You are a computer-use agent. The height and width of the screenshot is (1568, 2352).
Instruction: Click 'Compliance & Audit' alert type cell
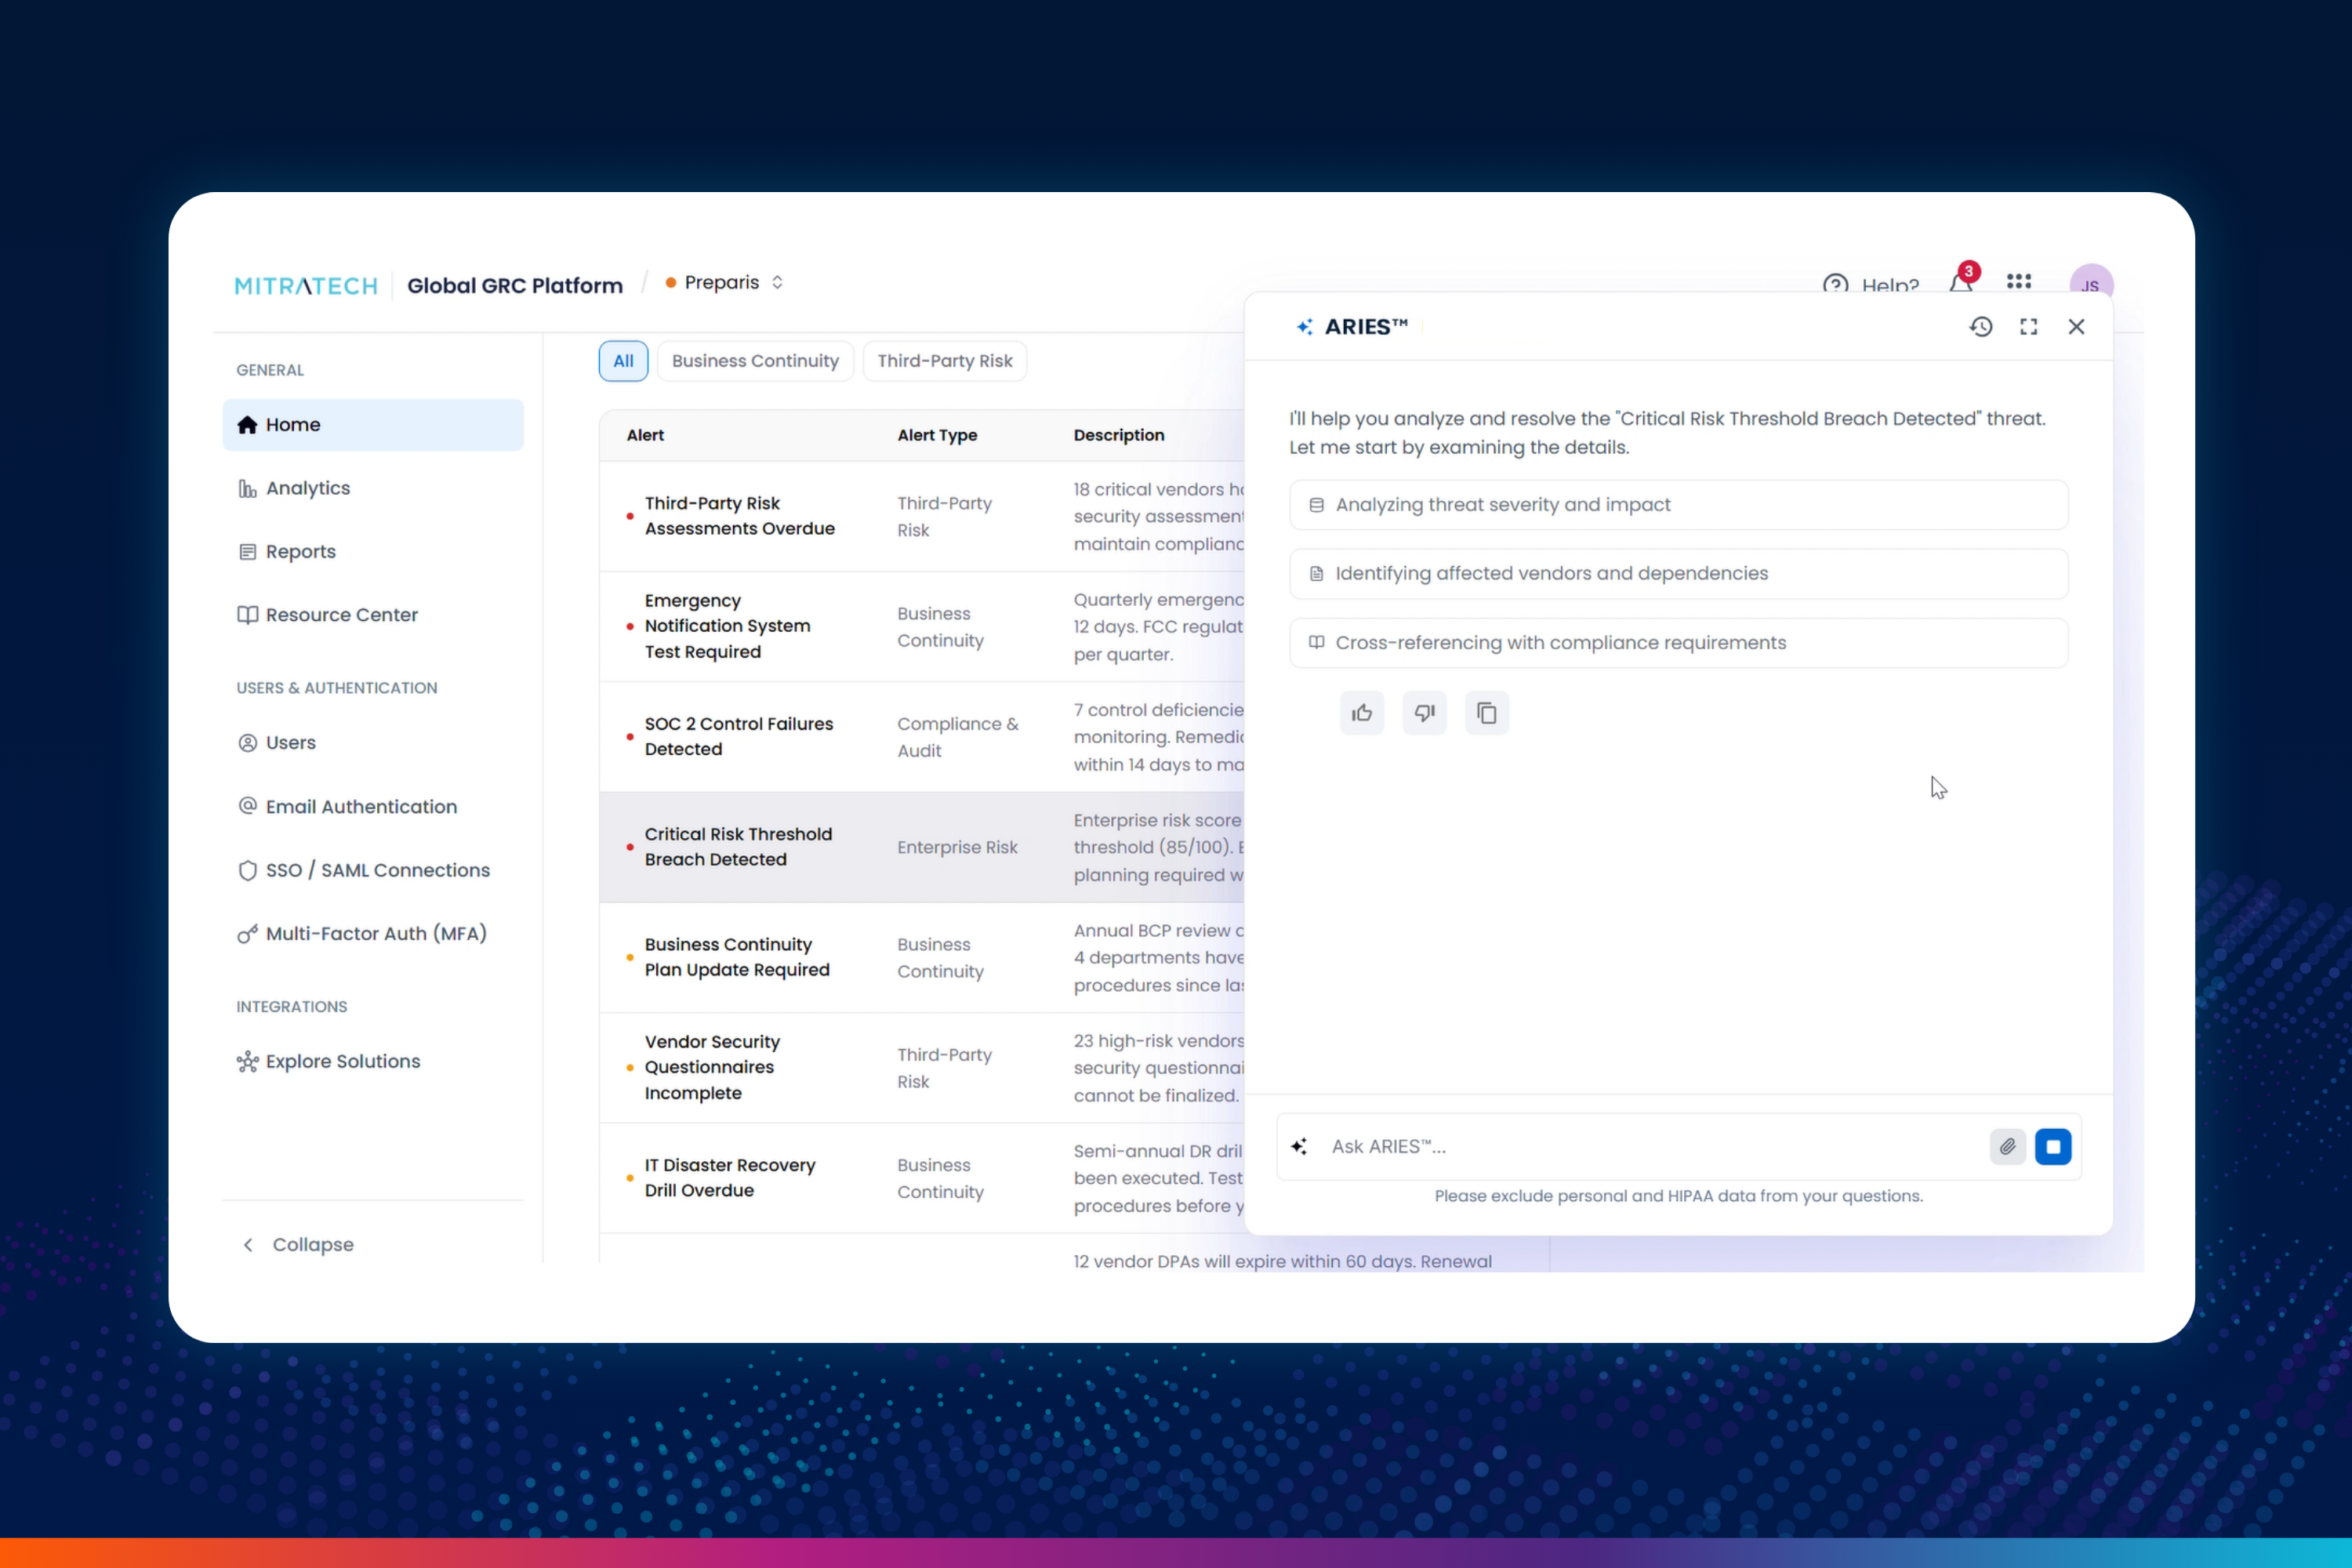point(957,737)
